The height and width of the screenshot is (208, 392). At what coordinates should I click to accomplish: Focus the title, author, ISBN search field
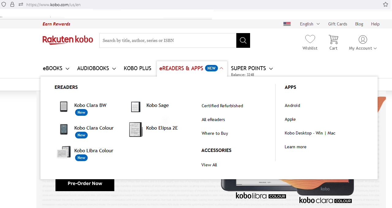coord(168,40)
